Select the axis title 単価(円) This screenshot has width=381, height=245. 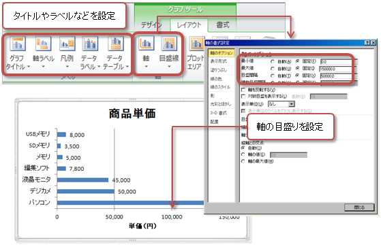(x=142, y=226)
